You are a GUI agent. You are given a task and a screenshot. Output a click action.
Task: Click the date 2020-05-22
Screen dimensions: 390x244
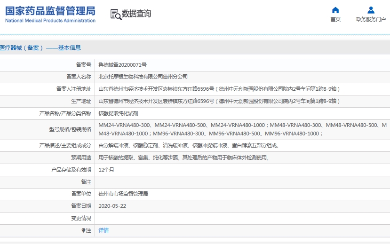[x=112, y=206]
